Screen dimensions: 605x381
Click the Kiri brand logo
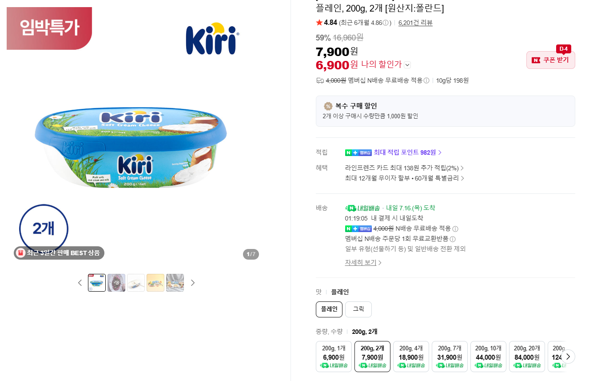click(x=212, y=39)
